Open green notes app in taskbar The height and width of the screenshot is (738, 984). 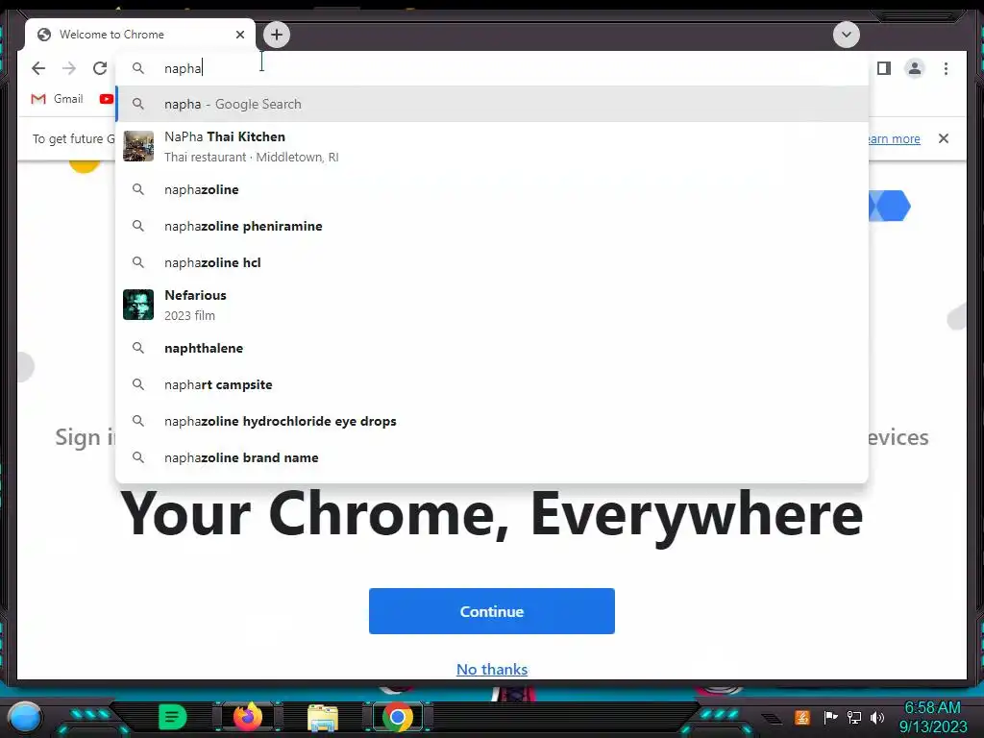(x=173, y=717)
